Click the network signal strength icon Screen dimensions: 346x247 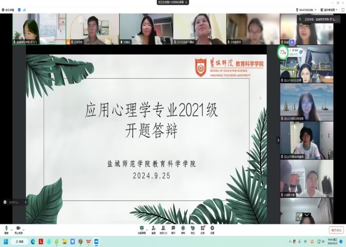(x=25, y=10)
